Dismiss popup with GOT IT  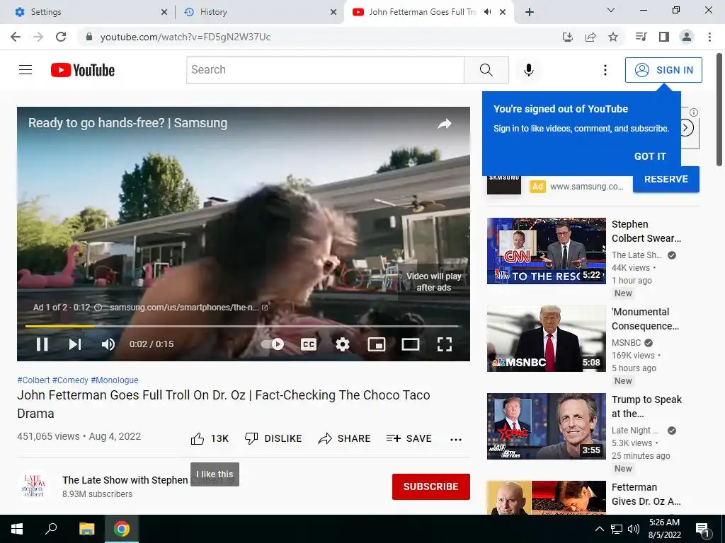[650, 156]
